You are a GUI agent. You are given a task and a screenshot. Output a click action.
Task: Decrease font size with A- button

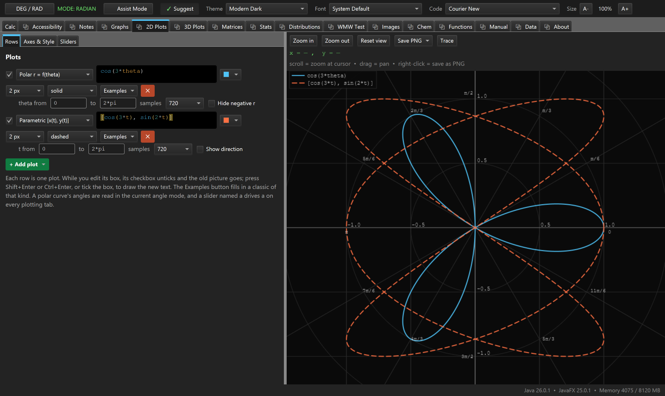point(586,9)
